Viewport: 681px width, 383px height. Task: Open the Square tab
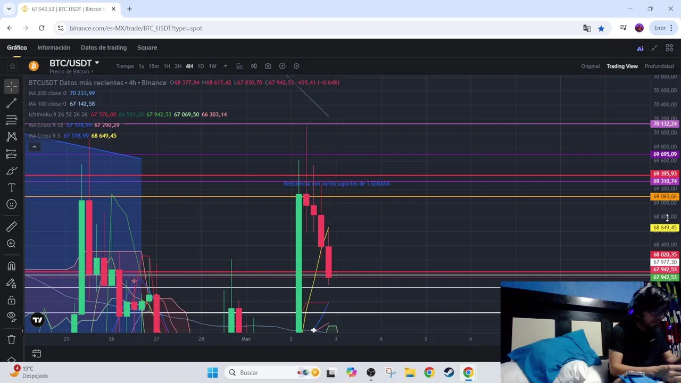(x=147, y=47)
